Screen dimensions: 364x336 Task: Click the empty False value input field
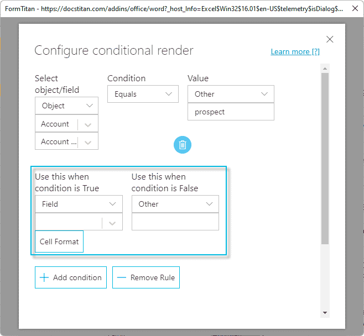(x=175, y=222)
